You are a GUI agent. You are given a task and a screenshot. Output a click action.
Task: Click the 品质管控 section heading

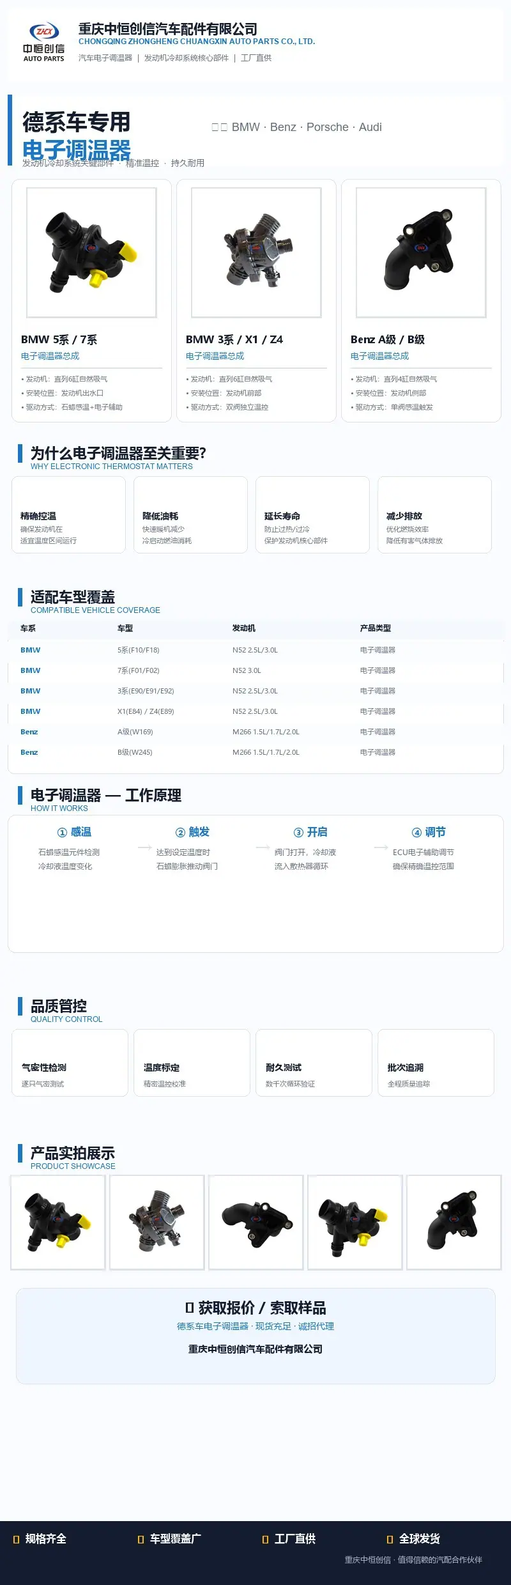59,1006
